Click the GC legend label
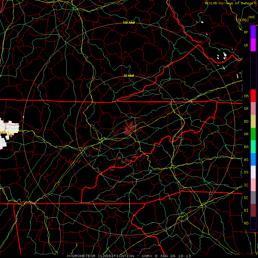Viewport: 258px width, 258px height. click(246, 198)
